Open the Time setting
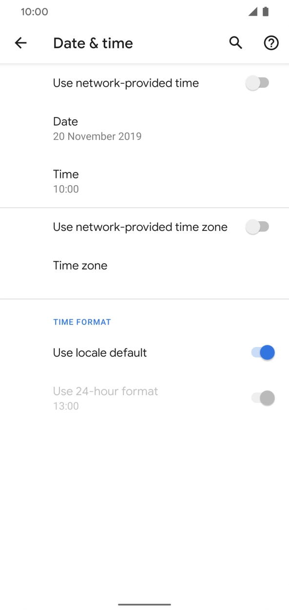 coord(144,181)
